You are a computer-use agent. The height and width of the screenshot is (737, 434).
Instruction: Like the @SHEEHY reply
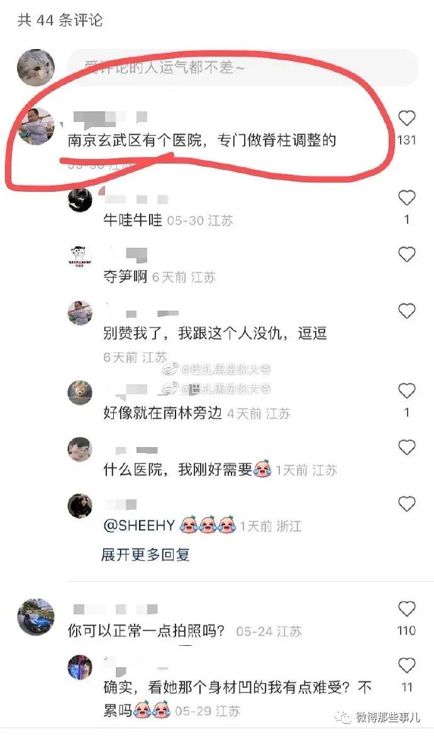click(407, 504)
